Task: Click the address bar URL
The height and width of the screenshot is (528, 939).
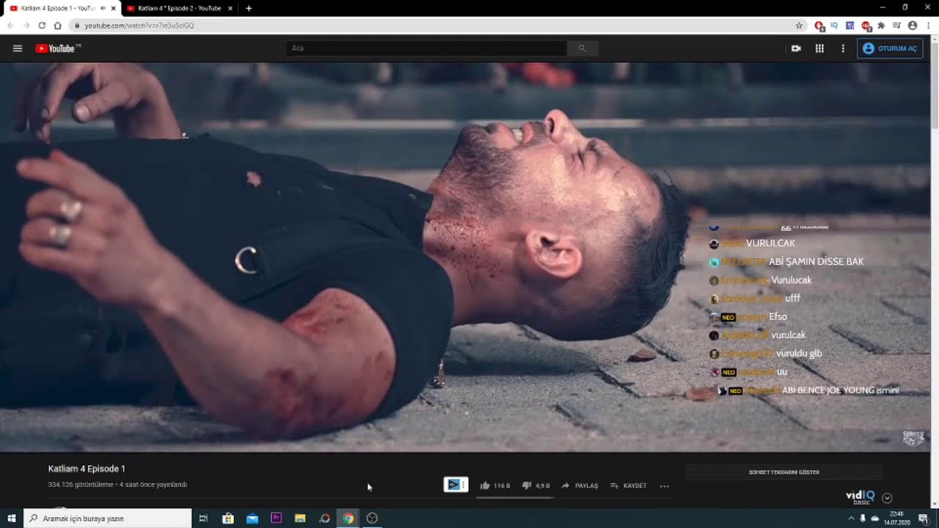Action: pos(139,26)
